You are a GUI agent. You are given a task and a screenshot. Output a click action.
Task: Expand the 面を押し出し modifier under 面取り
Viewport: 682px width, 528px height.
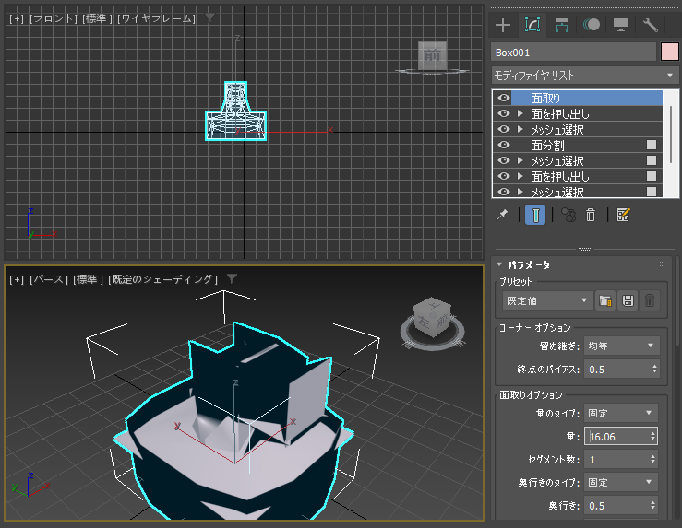pos(520,113)
